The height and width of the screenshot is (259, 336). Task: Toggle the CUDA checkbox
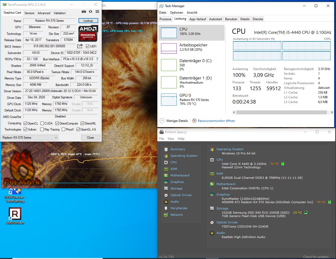(x=42, y=123)
